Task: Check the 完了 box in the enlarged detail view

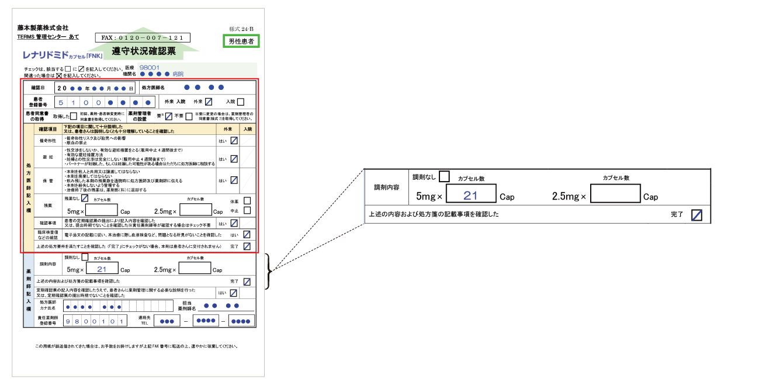Action: [696, 215]
